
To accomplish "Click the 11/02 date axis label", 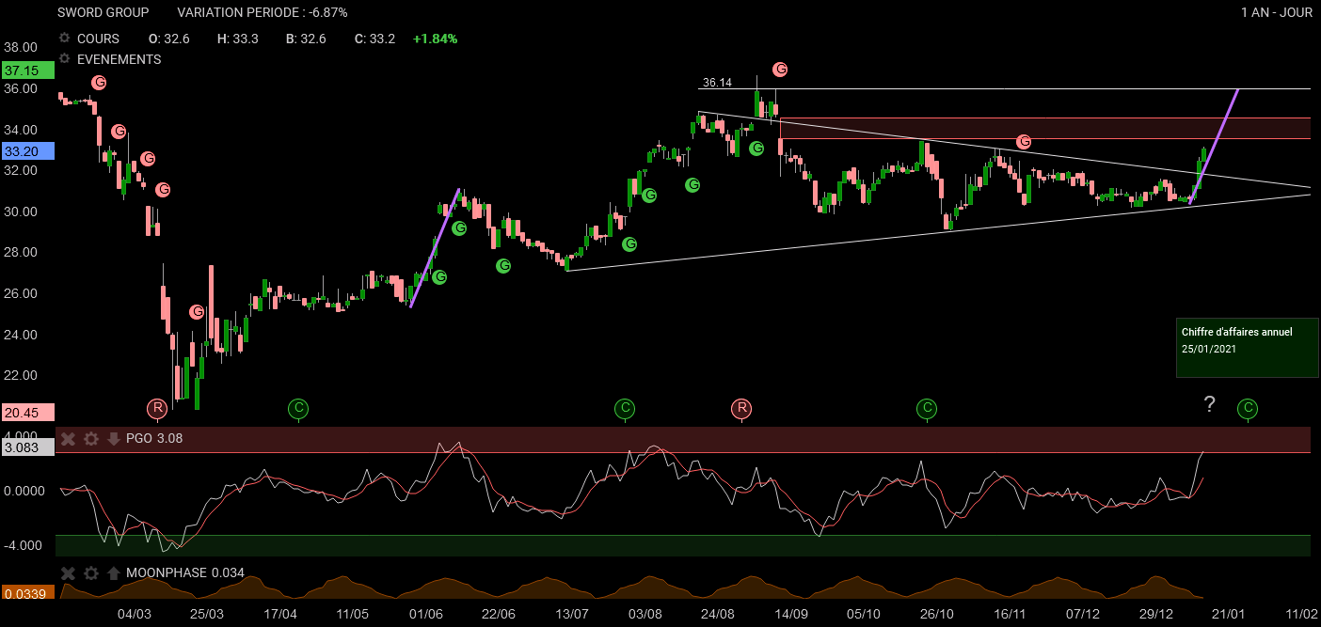I will click(1301, 614).
